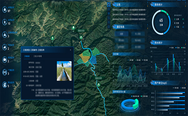The height and width of the screenshot is (116, 188).
Task: Click the green segment of 本年核定用水量 ring
Action: point(136,104)
